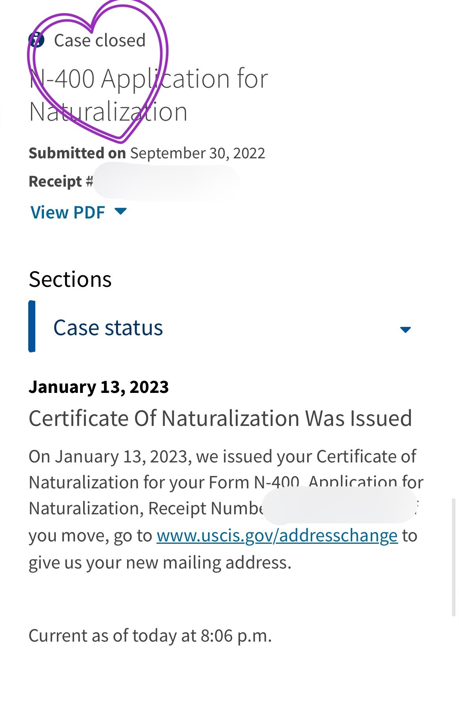Click the Case closed status text
Image resolution: width=459 pixels, height=719 pixels.
[x=100, y=40]
